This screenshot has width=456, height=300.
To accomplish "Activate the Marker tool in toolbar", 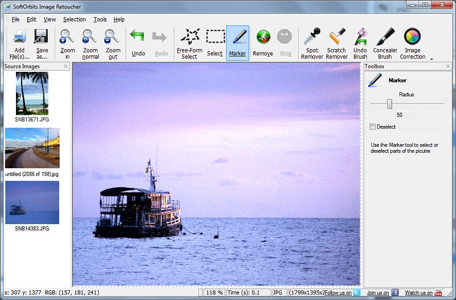I will pyautogui.click(x=238, y=43).
